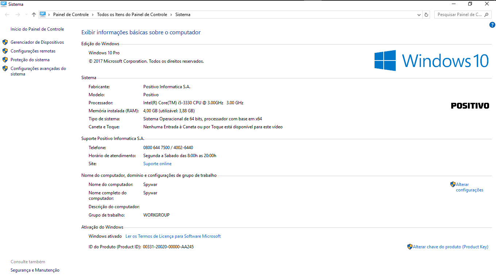Click Alterar chave do produto (Product Key)
Viewport: 496px width, 280px height.
[x=450, y=247]
